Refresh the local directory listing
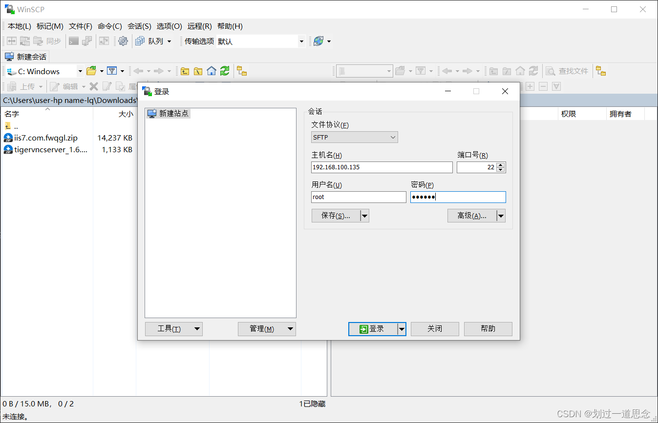Viewport: 658px width, 423px height. (x=224, y=71)
